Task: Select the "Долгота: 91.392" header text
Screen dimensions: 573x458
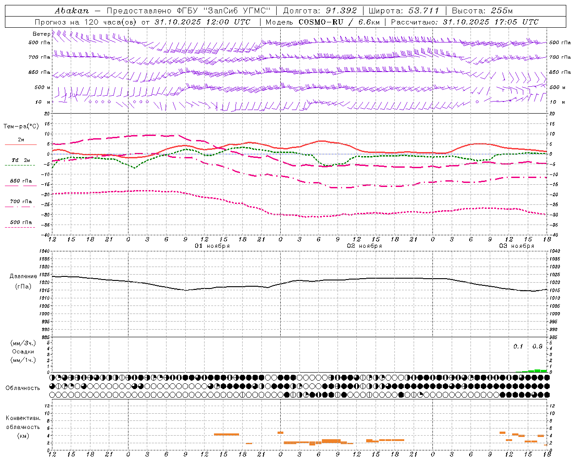Action: 320,11
